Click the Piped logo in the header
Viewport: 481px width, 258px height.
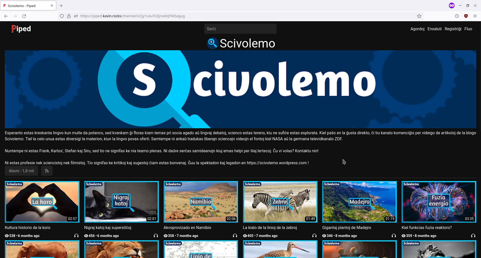(x=21, y=29)
